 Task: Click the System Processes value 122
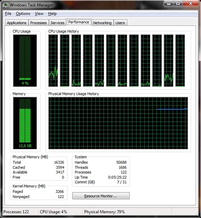pyautogui.click(x=124, y=172)
